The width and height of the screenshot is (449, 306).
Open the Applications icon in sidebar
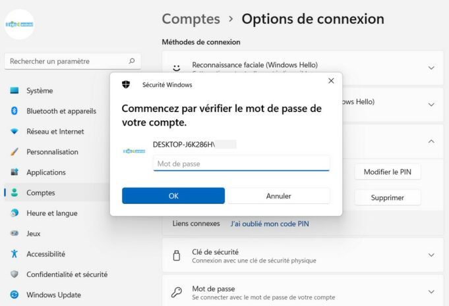pyautogui.click(x=15, y=172)
